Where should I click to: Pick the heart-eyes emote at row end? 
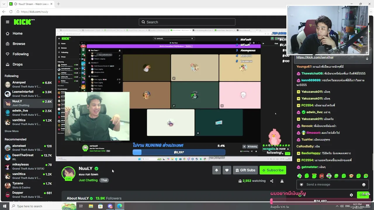tap(366, 176)
